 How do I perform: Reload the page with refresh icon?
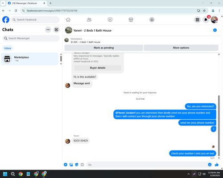[16, 11]
